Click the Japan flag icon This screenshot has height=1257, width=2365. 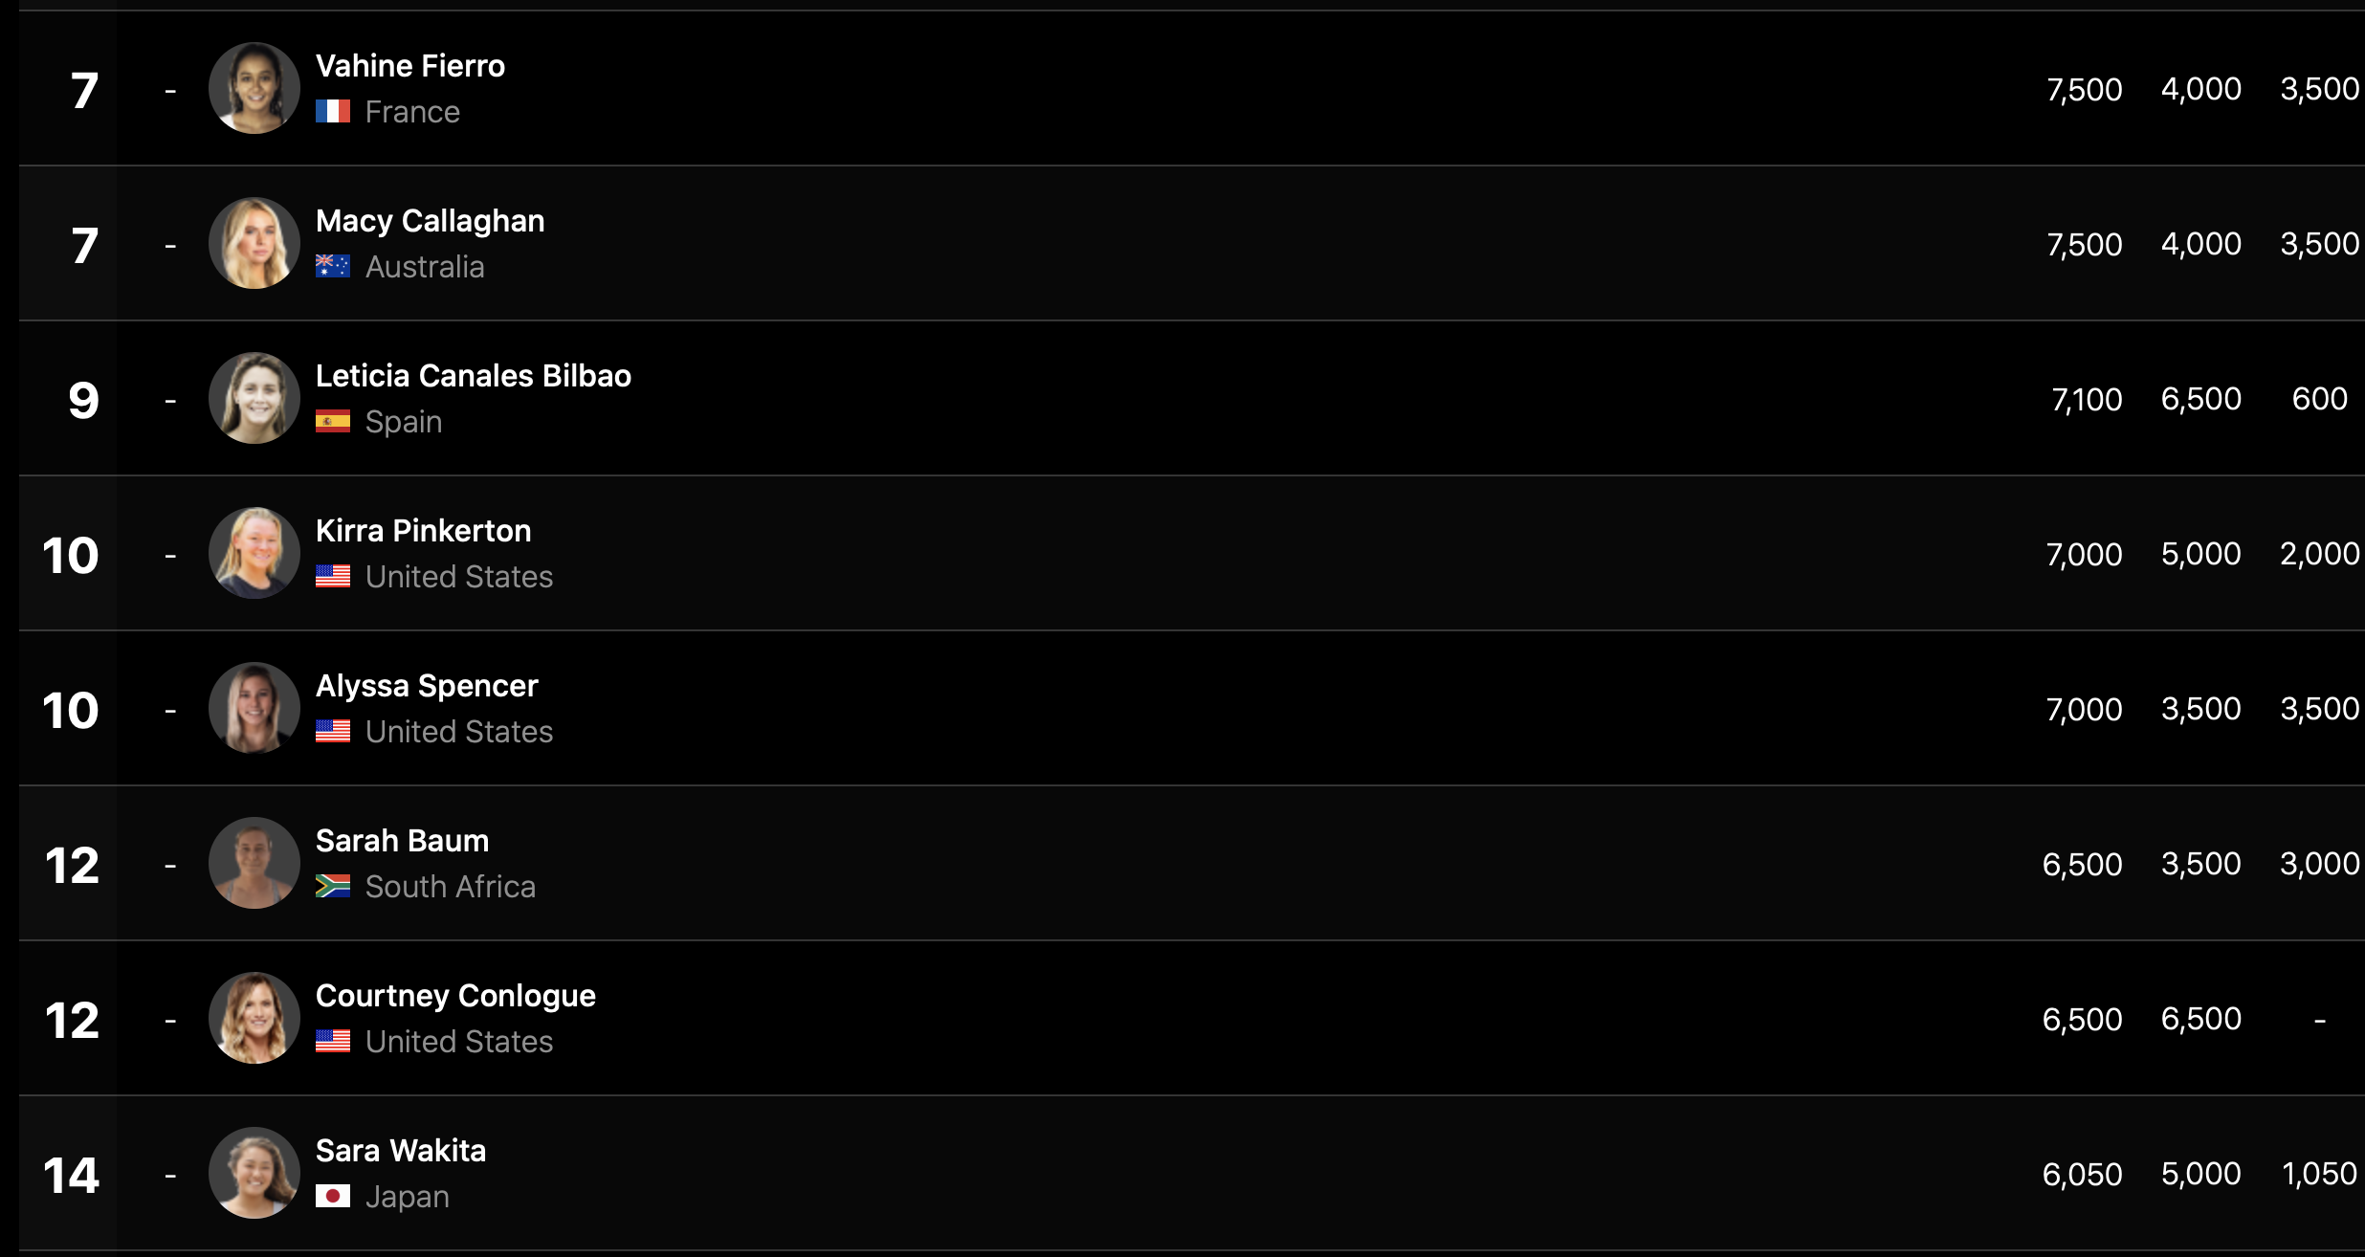333,1197
